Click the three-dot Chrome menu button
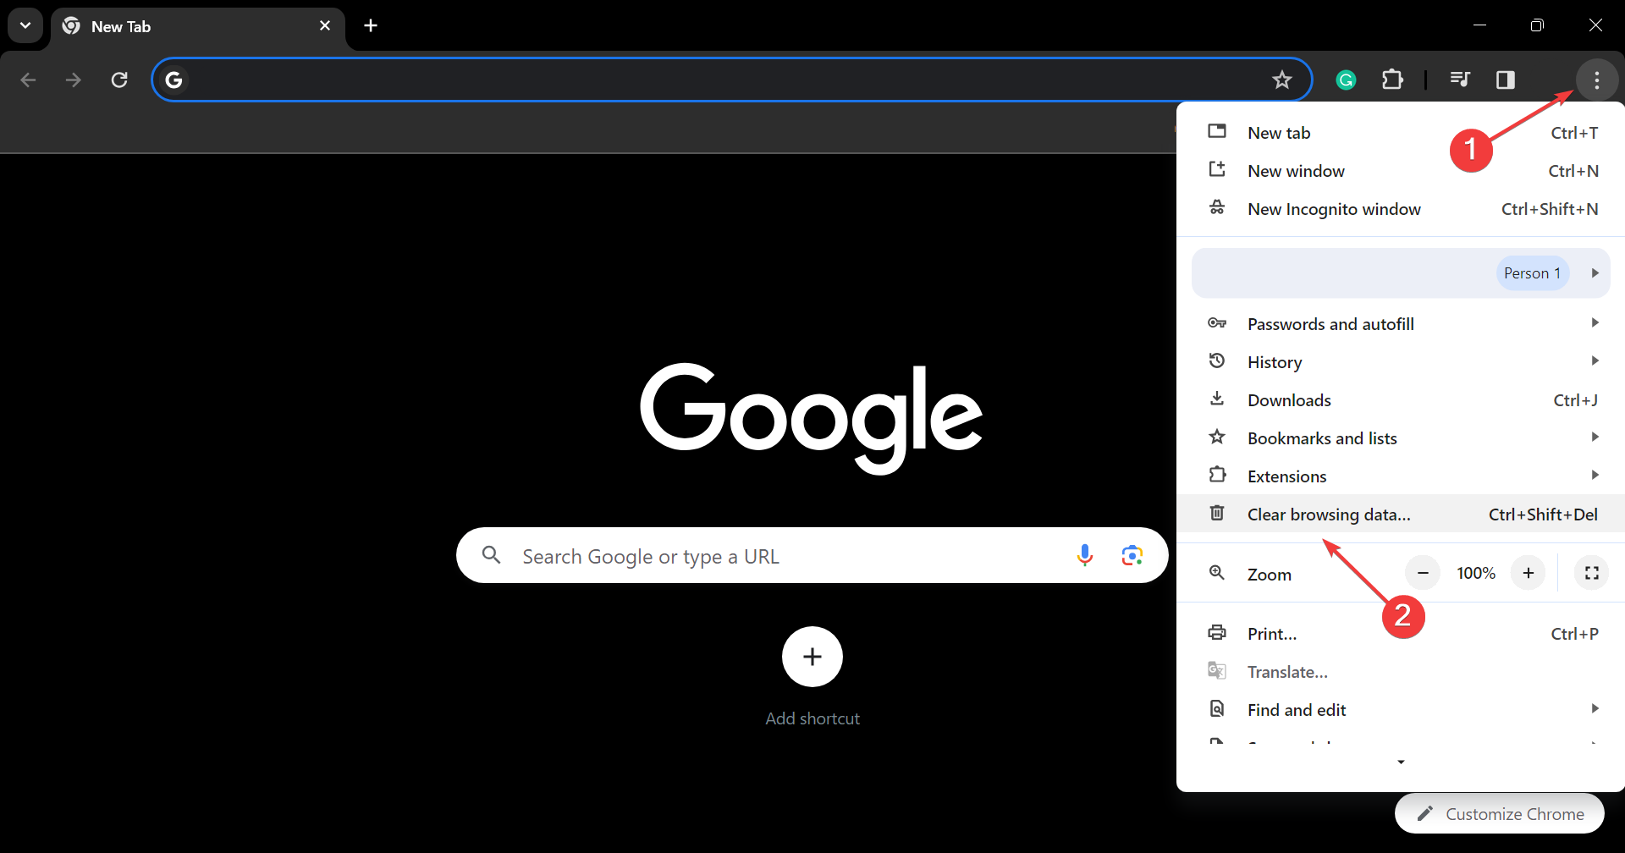1625x853 pixels. 1597,80
